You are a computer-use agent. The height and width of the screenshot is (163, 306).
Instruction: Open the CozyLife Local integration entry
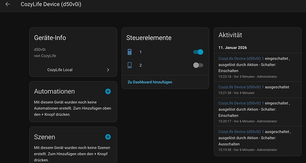[73, 70]
